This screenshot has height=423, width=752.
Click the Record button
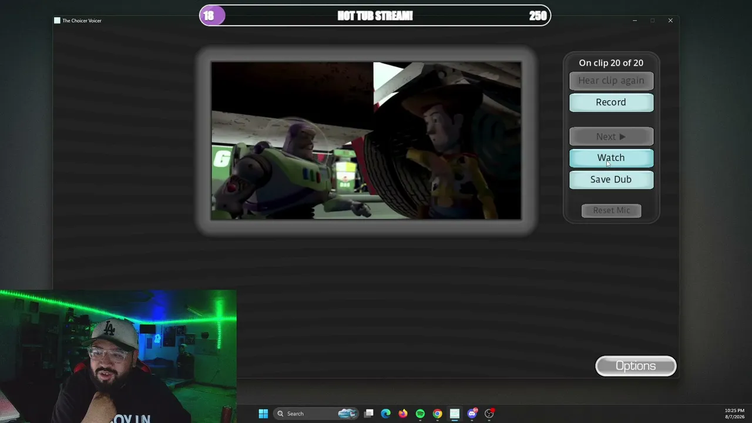coord(611,102)
